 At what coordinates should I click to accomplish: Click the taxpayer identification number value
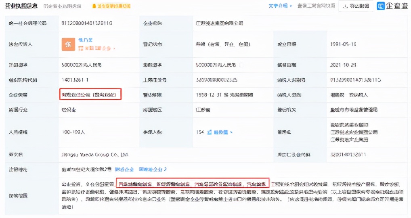point(355,80)
